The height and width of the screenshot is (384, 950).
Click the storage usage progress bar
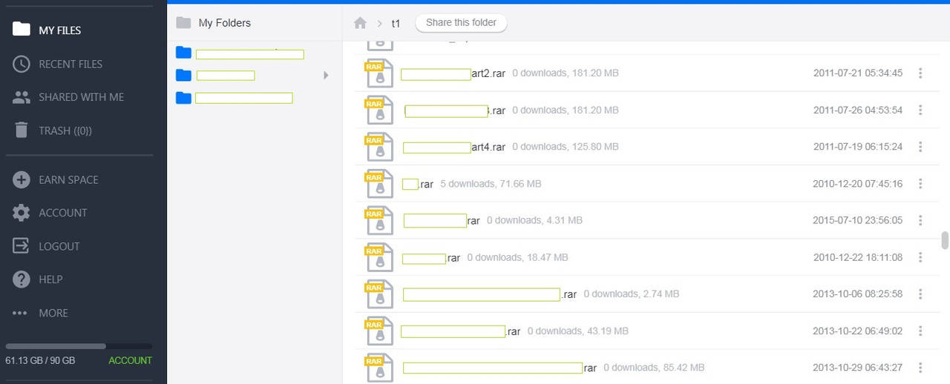click(79, 346)
